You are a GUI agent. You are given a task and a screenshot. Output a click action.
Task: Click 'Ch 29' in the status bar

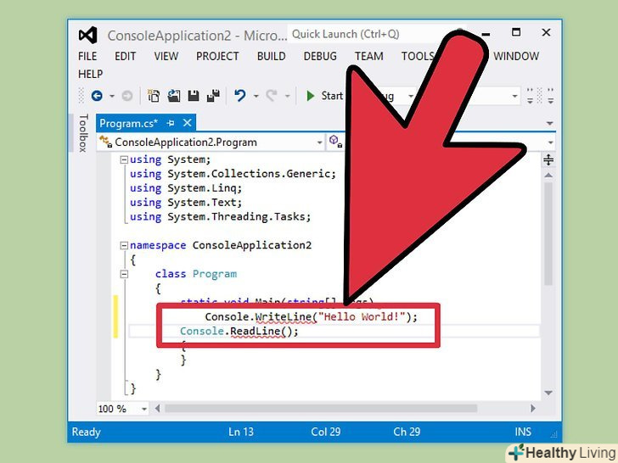(407, 432)
